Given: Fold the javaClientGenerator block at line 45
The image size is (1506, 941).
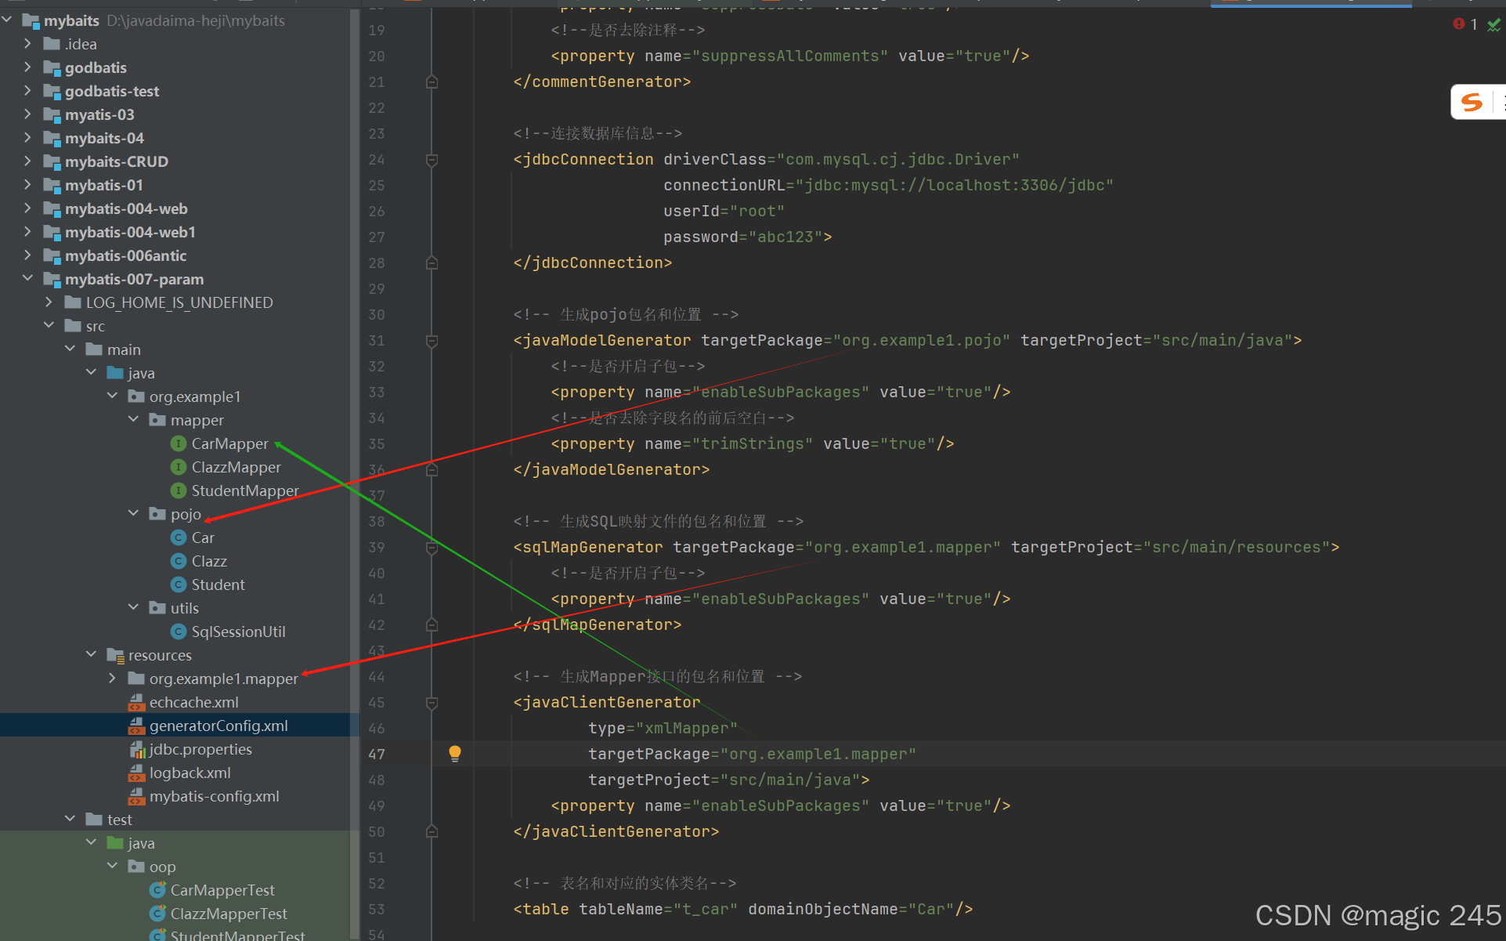Looking at the screenshot, I should 432,703.
